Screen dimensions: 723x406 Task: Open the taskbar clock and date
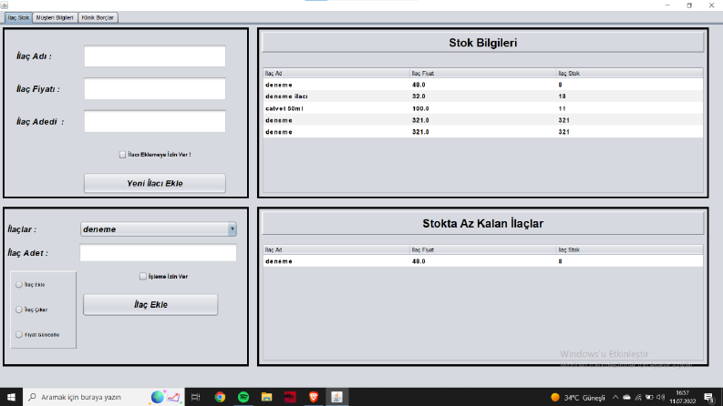point(682,397)
